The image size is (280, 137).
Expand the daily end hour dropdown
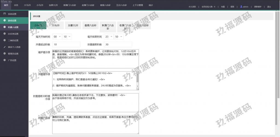coord(108,36)
